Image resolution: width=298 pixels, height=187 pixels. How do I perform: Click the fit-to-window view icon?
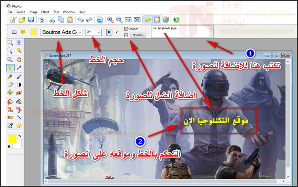(137, 20)
